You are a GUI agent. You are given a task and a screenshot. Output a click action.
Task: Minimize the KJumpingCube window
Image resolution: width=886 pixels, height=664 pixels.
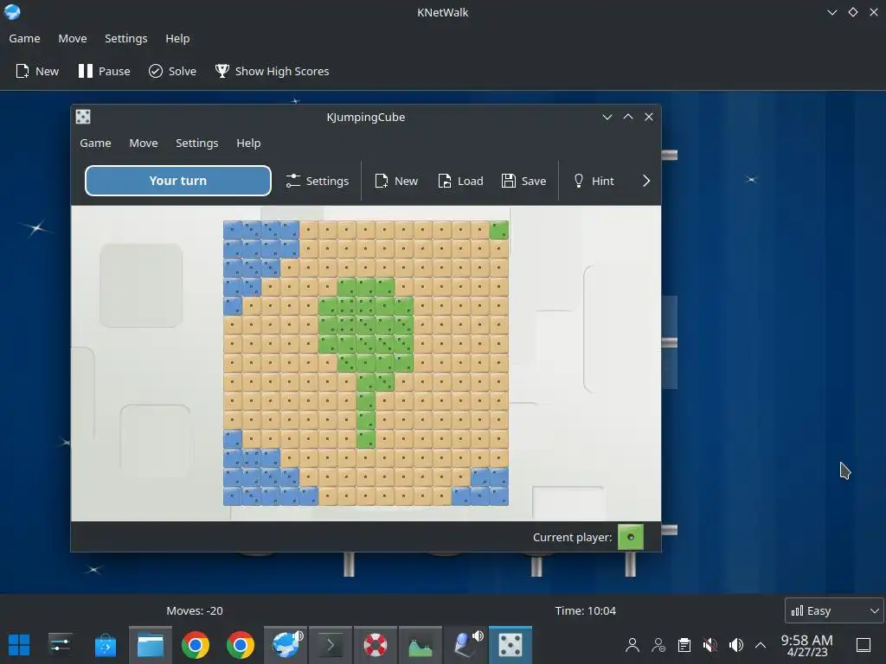pyautogui.click(x=607, y=117)
